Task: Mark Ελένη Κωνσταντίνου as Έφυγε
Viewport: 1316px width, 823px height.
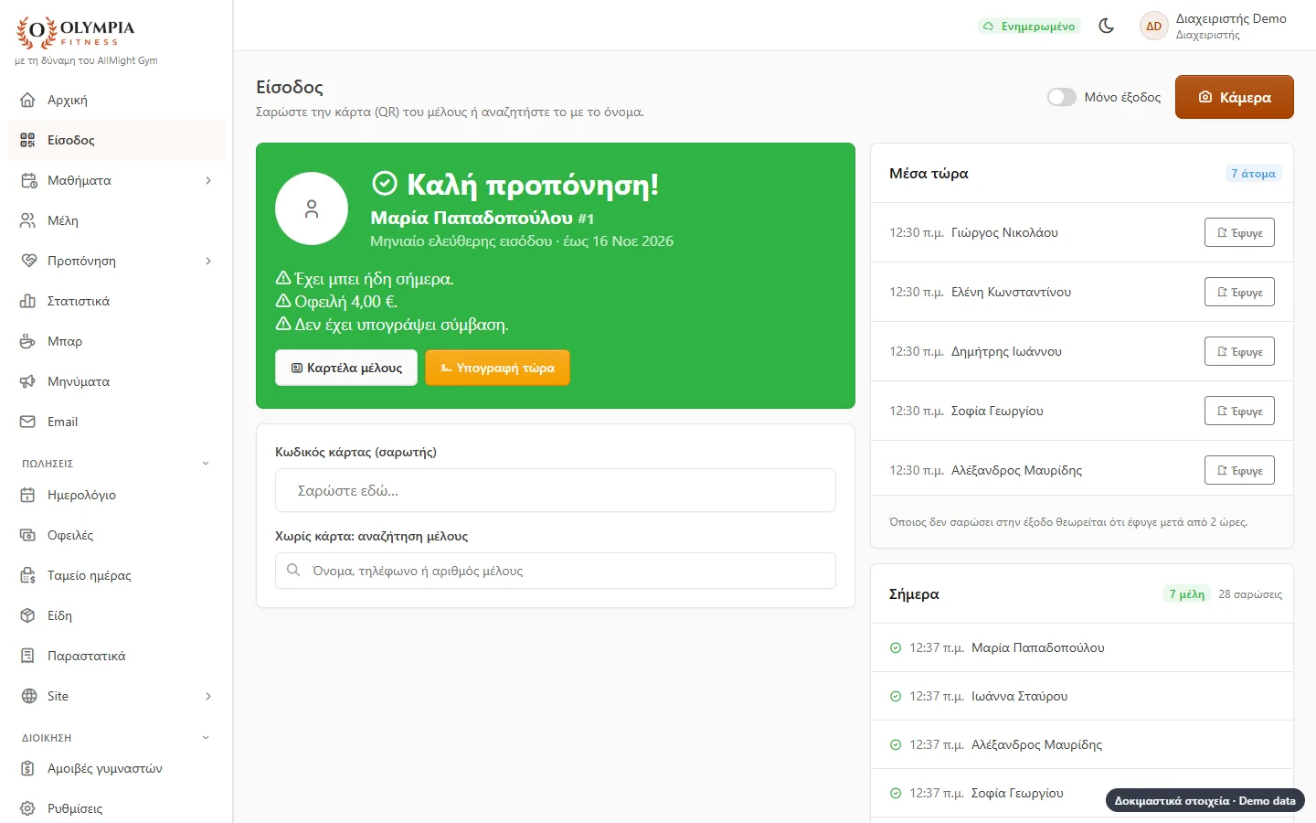Action: [x=1239, y=292]
